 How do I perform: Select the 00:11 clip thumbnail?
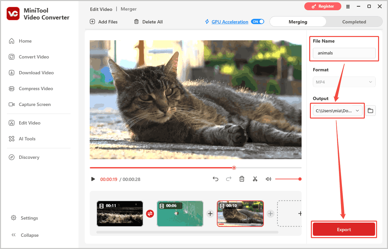120,213
